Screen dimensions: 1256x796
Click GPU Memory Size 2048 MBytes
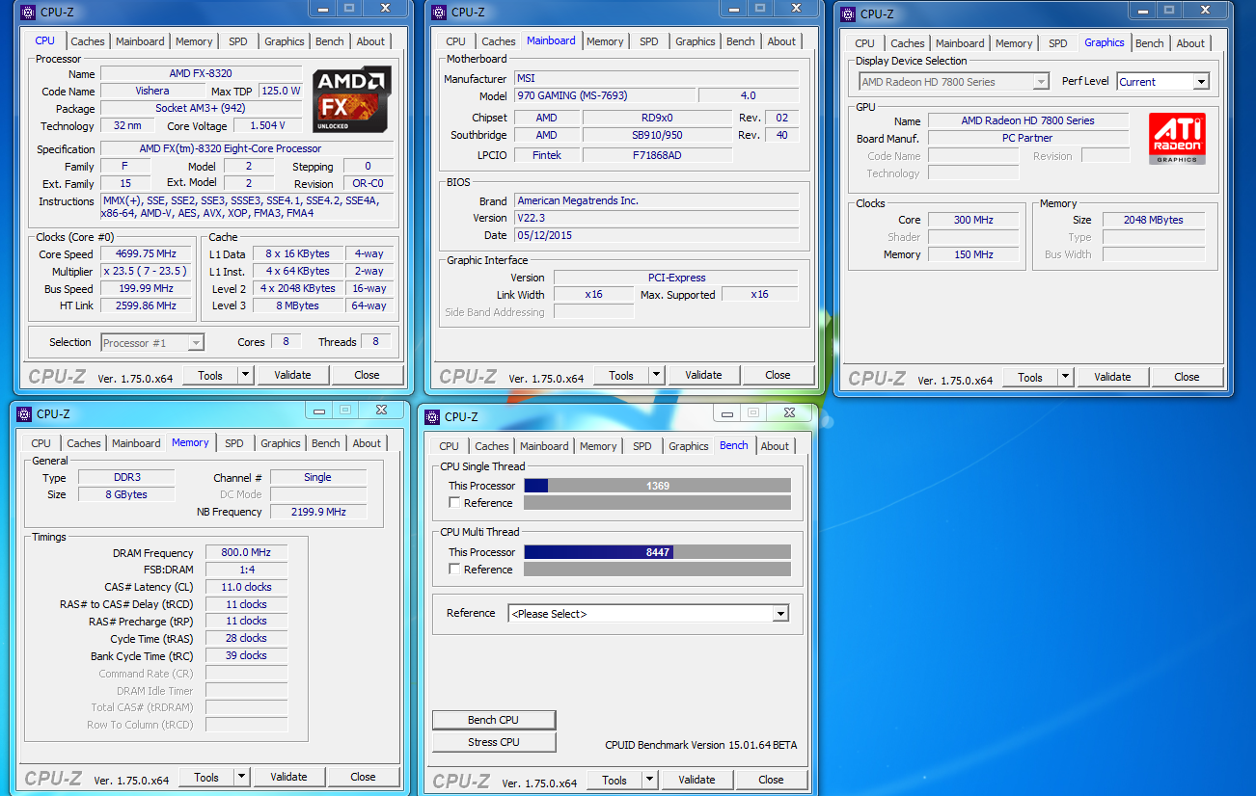click(x=1154, y=220)
